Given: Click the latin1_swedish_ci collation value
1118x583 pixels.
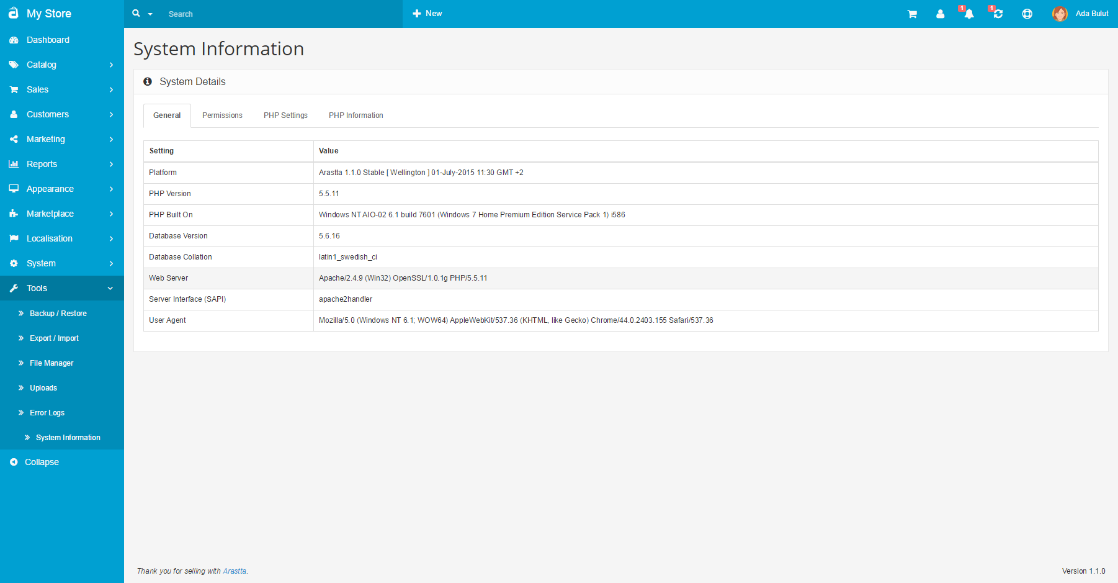Looking at the screenshot, I should pyautogui.click(x=348, y=257).
